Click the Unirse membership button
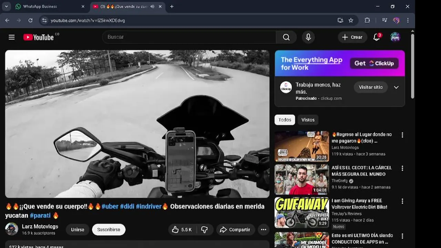 coord(78,230)
